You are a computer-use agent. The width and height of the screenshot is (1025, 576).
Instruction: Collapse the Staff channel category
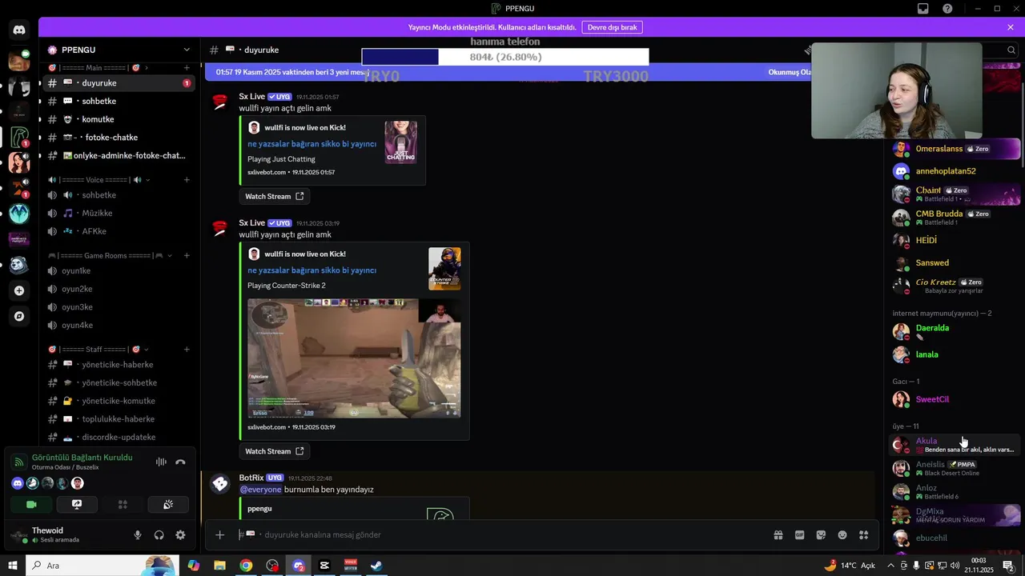[98, 350]
